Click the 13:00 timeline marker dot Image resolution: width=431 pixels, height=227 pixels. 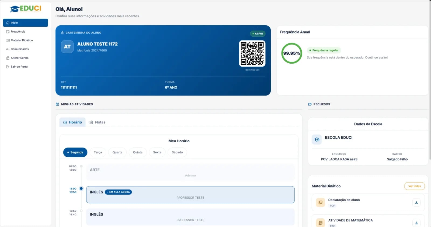(81, 188)
